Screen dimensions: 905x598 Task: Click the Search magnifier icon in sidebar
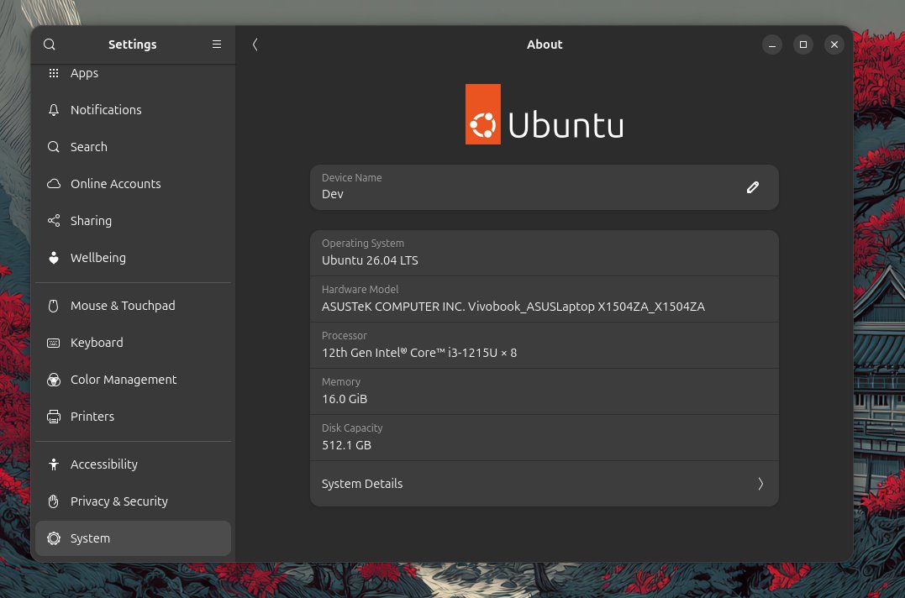tap(54, 147)
